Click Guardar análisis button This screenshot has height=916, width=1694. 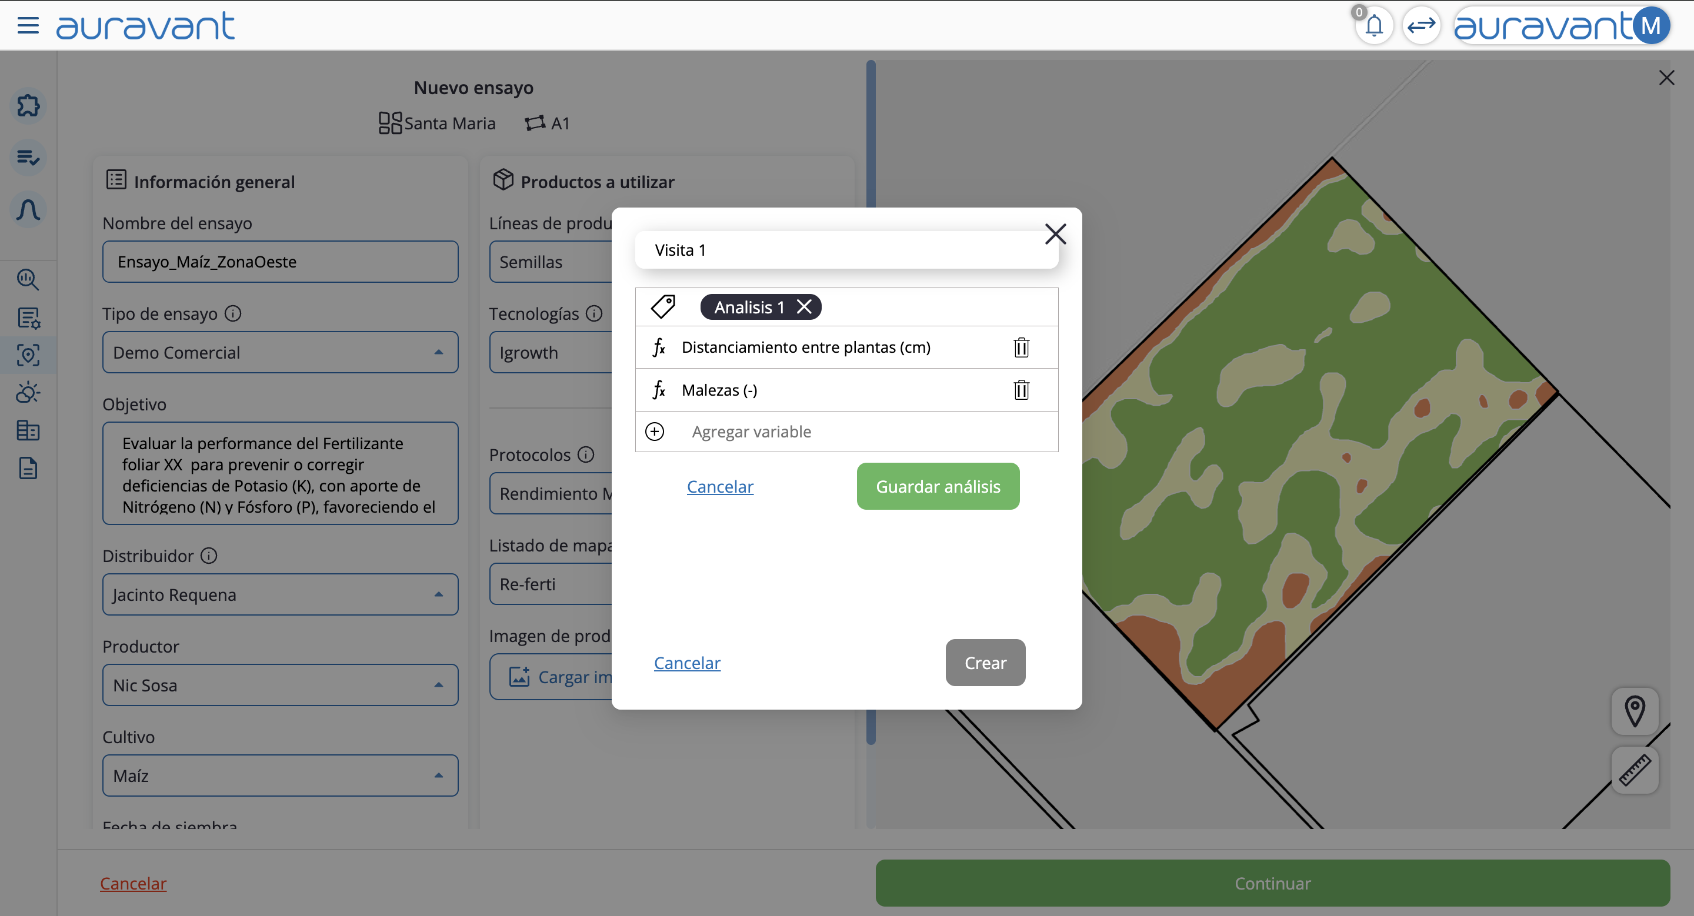click(938, 486)
